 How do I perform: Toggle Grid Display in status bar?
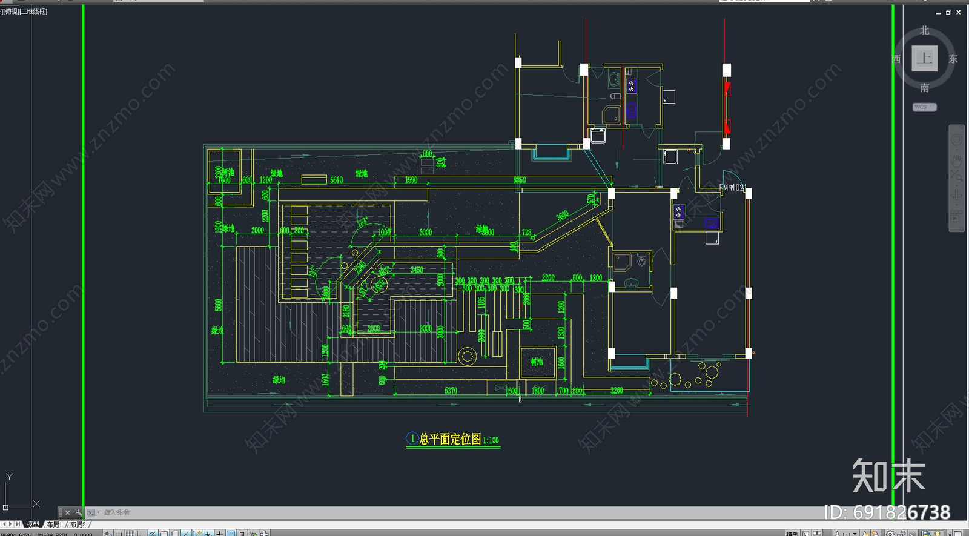click(130, 533)
